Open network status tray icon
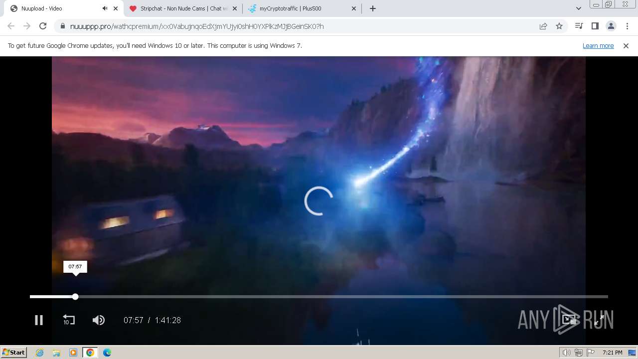The height and width of the screenshot is (359, 638). pos(579,353)
